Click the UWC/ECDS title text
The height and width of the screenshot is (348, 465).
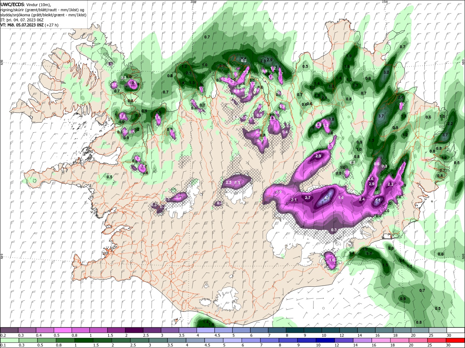pyautogui.click(x=12, y=4)
